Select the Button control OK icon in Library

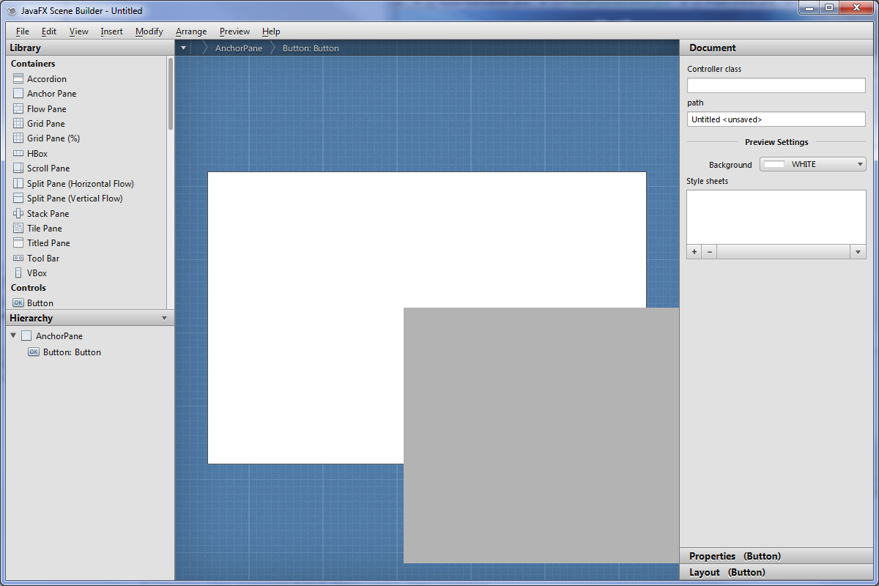18,303
